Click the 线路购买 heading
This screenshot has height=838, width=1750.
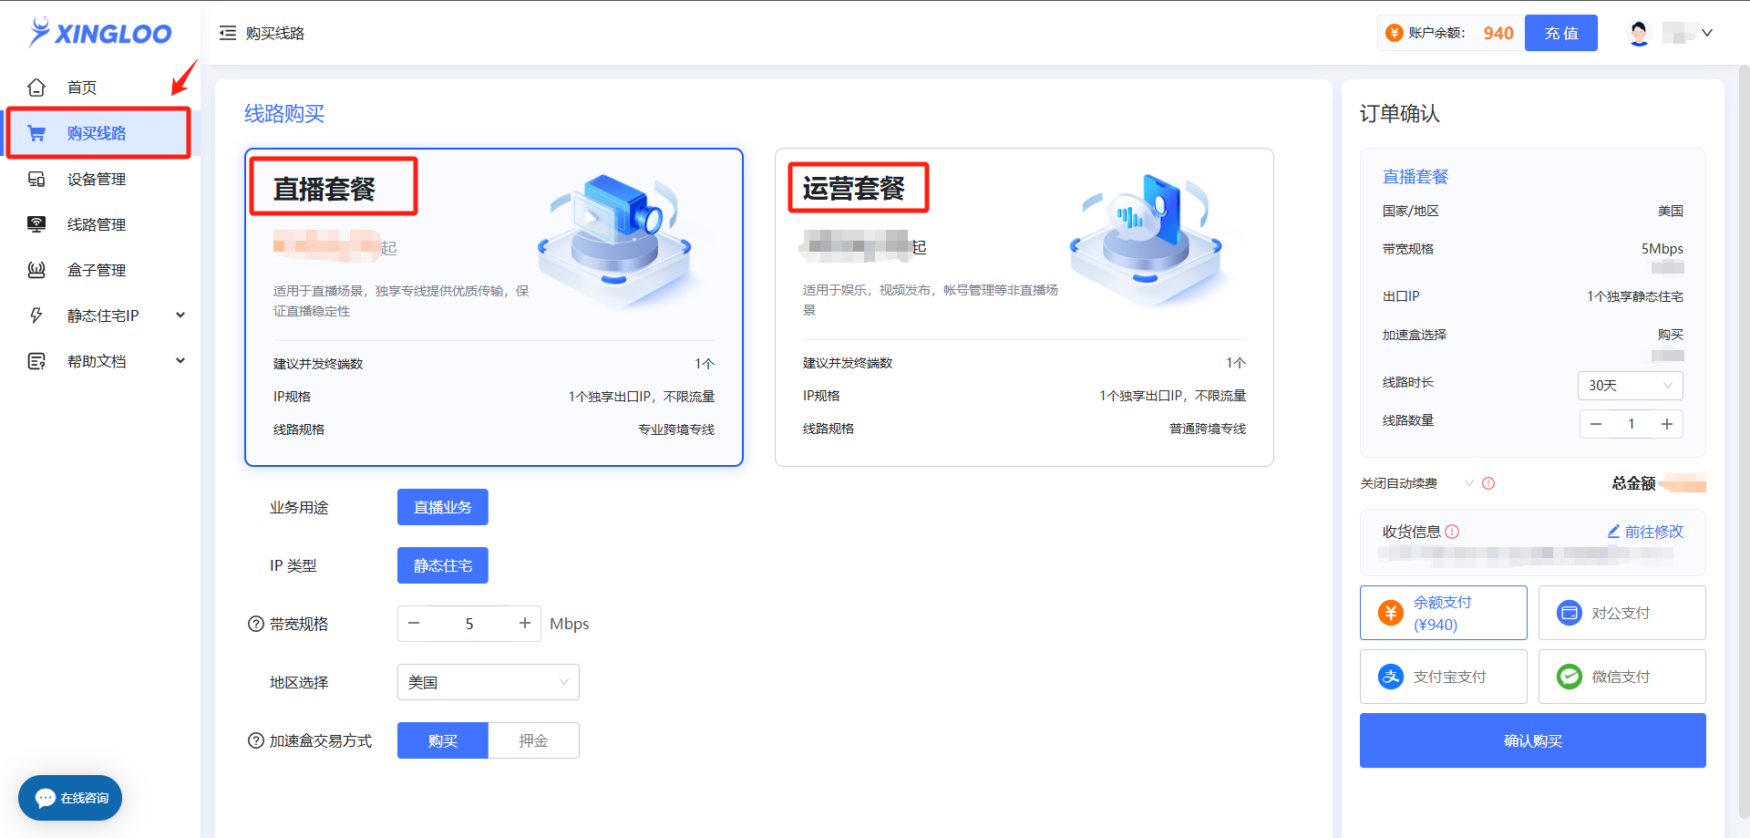[x=284, y=114]
